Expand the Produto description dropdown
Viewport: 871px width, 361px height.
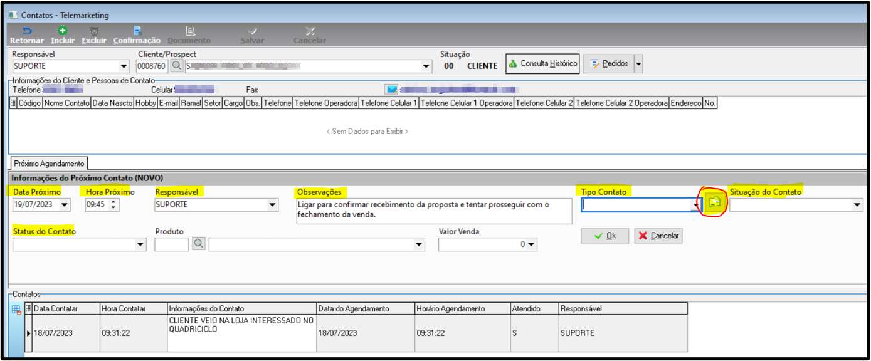click(x=420, y=245)
